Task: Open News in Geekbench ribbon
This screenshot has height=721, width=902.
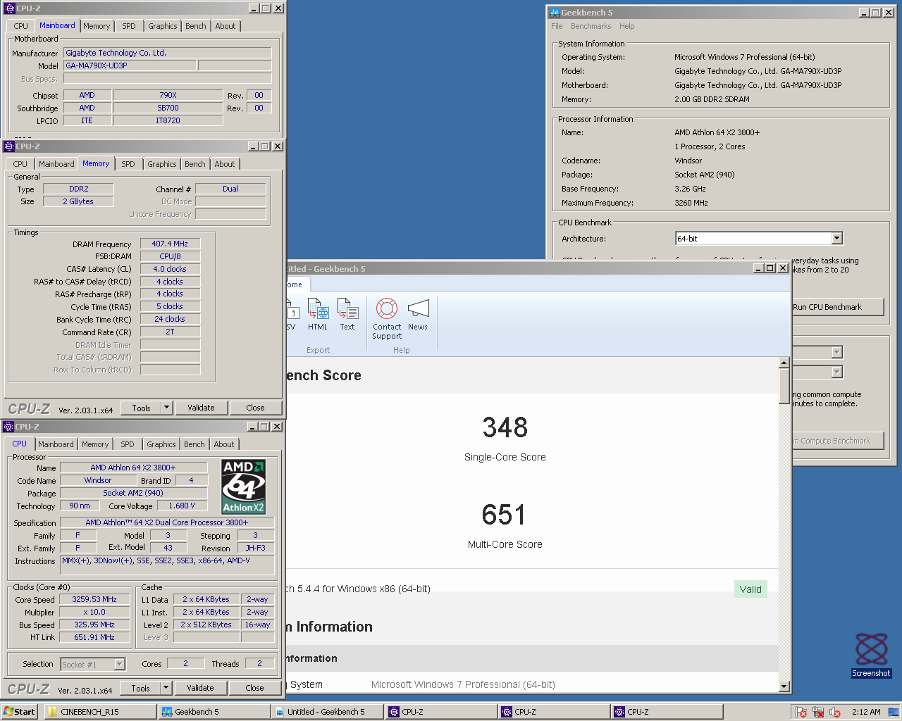Action: pyautogui.click(x=418, y=314)
